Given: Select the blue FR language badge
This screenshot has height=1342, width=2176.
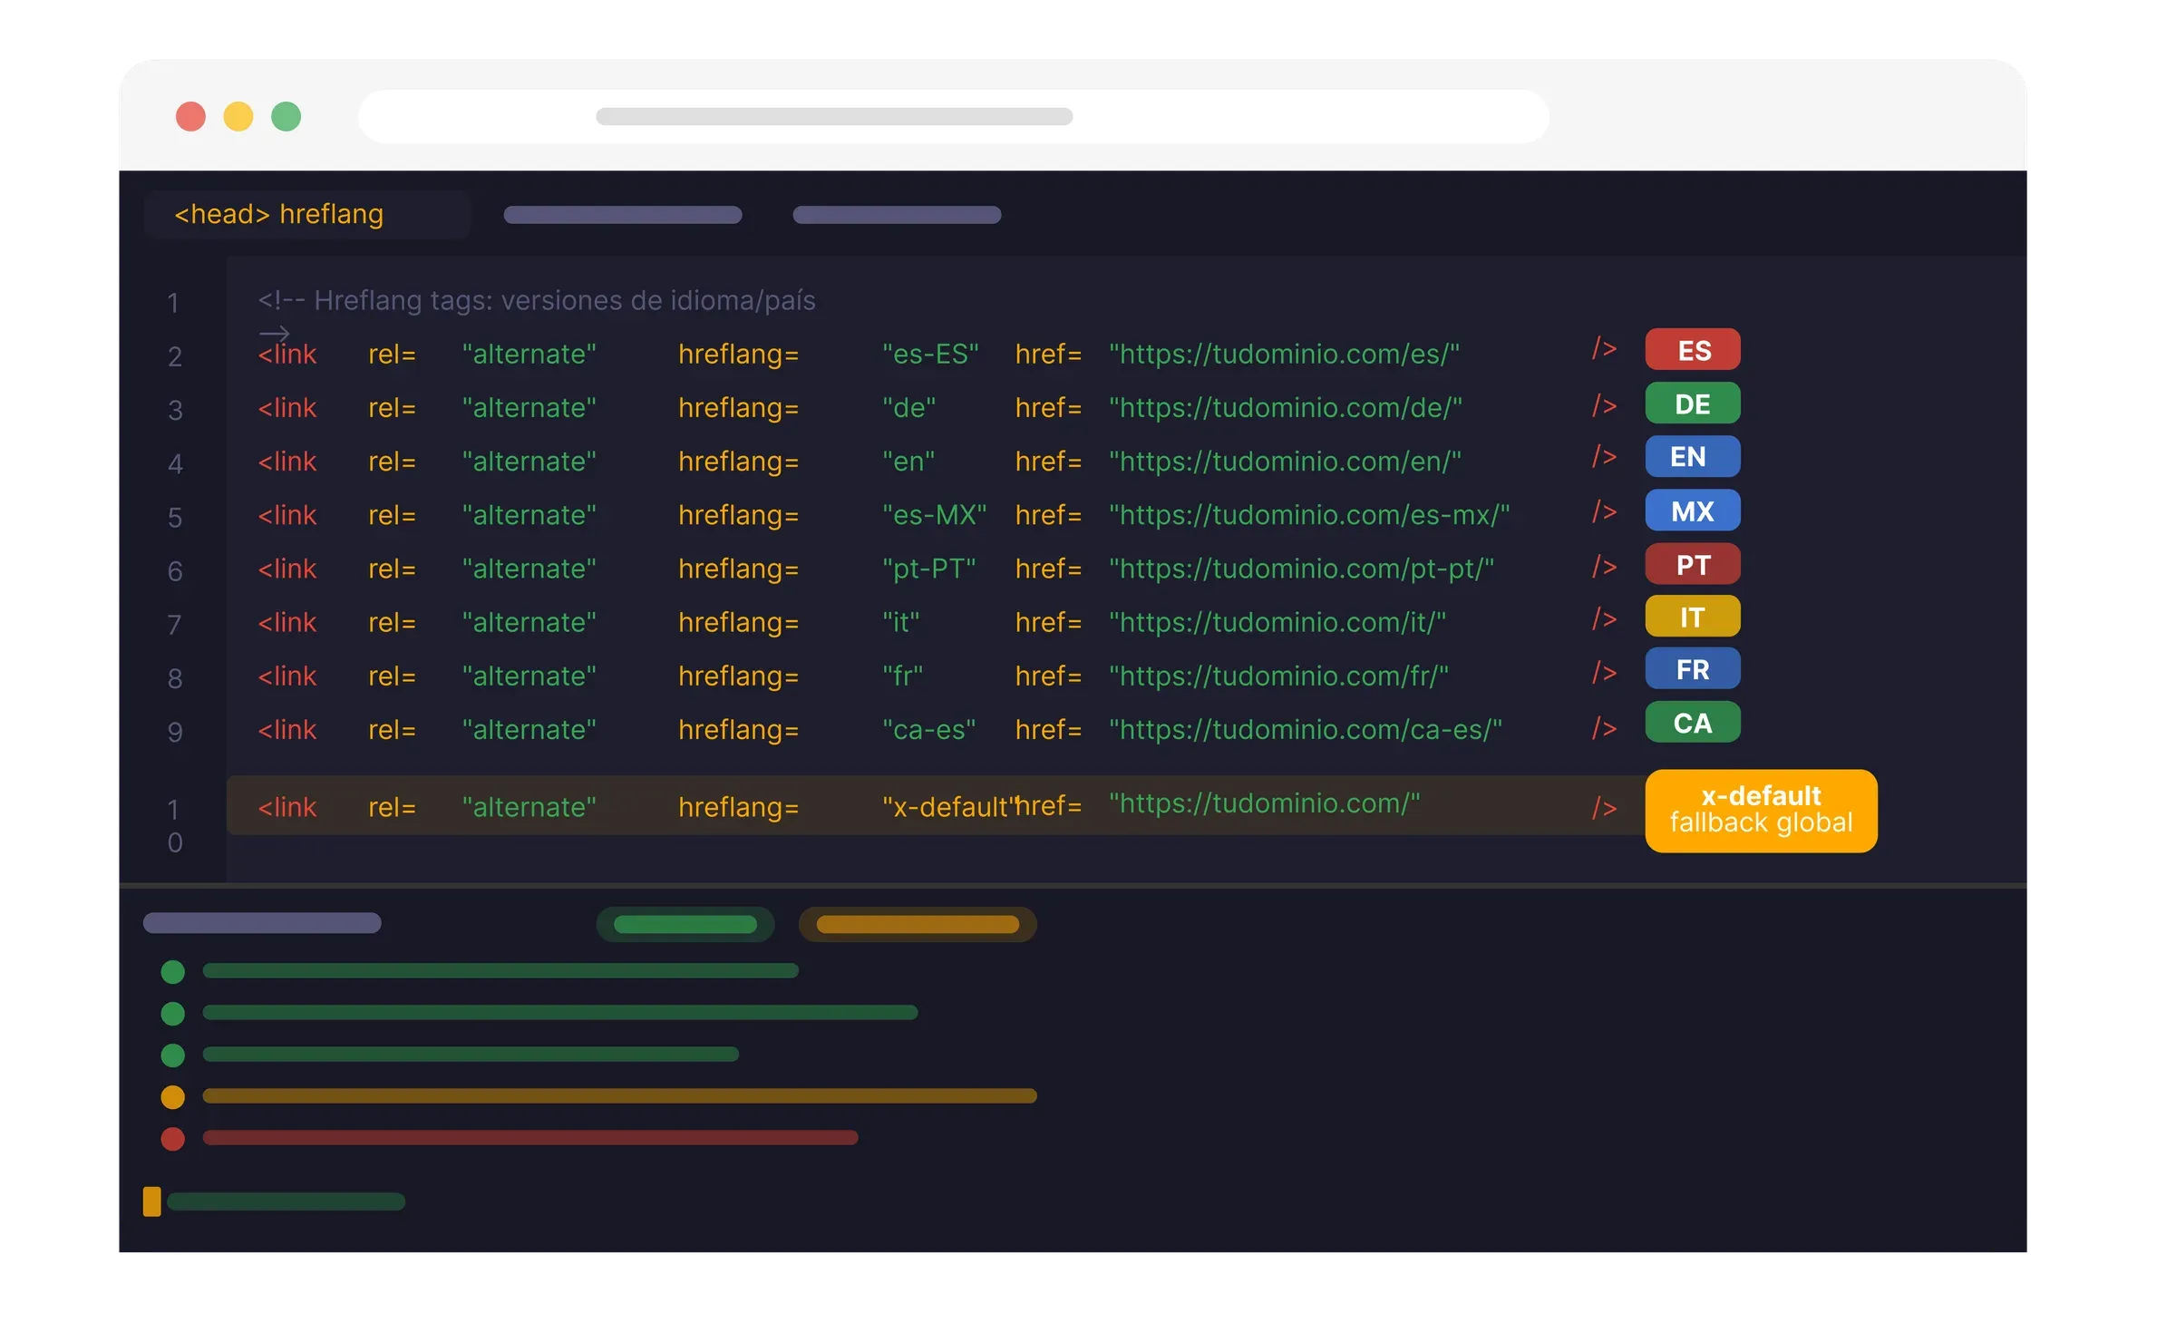Looking at the screenshot, I should [x=1692, y=669].
